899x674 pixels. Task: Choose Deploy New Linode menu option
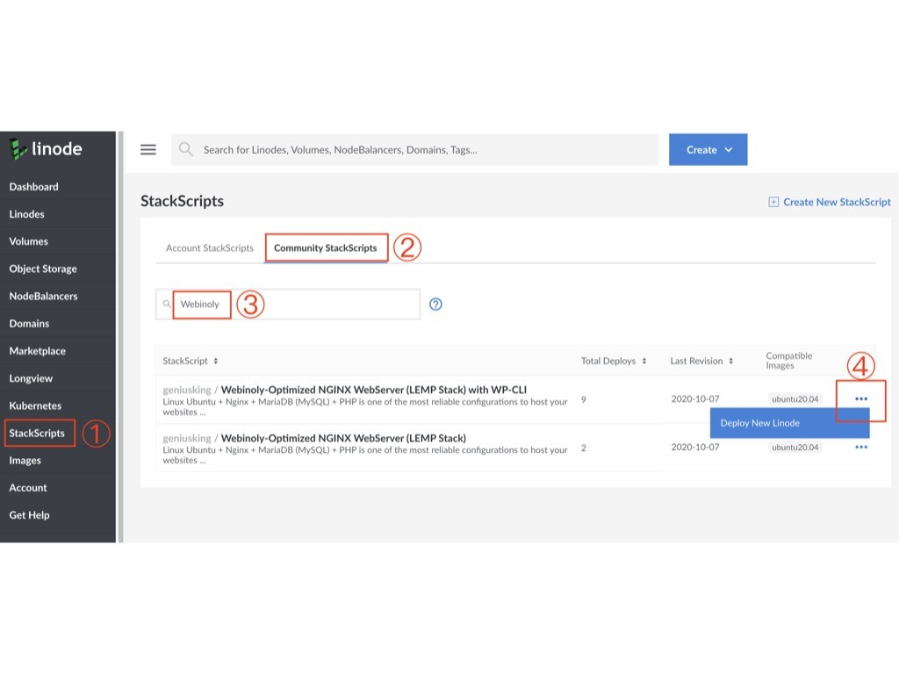click(x=789, y=423)
